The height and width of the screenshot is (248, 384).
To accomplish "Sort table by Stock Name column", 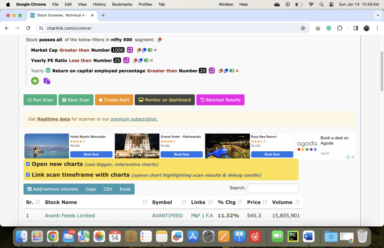I will tap(96, 202).
